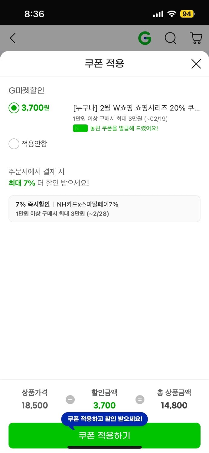Tap the 할인금액 3,700 value
Viewport: 209px width, 453px height.
tap(104, 405)
